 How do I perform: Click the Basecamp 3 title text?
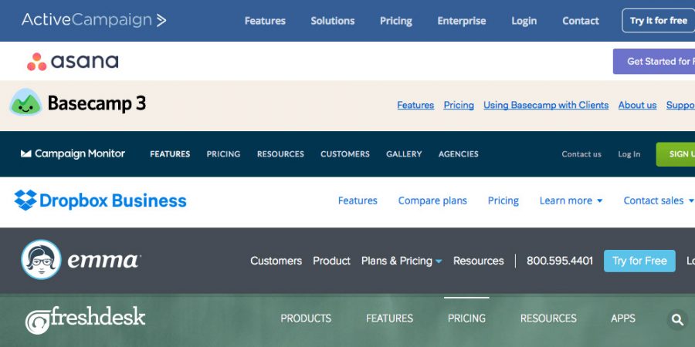(x=97, y=103)
